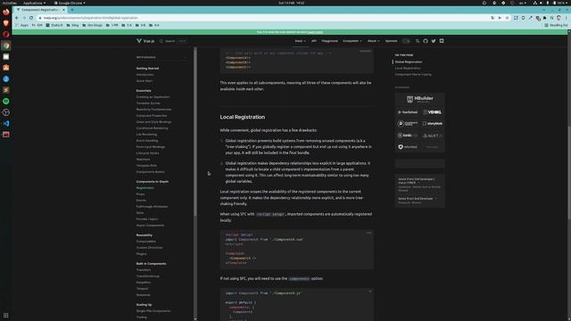Open List Rendering sidebar link
Viewport: 571px width, 321px height.
[x=146, y=135]
